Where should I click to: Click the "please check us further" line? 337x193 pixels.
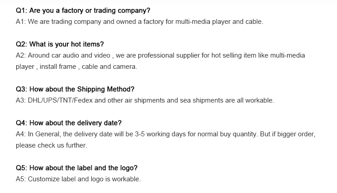pyautogui.click(x=51, y=145)
